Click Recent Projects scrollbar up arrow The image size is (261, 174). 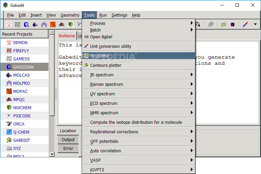(x=52, y=32)
